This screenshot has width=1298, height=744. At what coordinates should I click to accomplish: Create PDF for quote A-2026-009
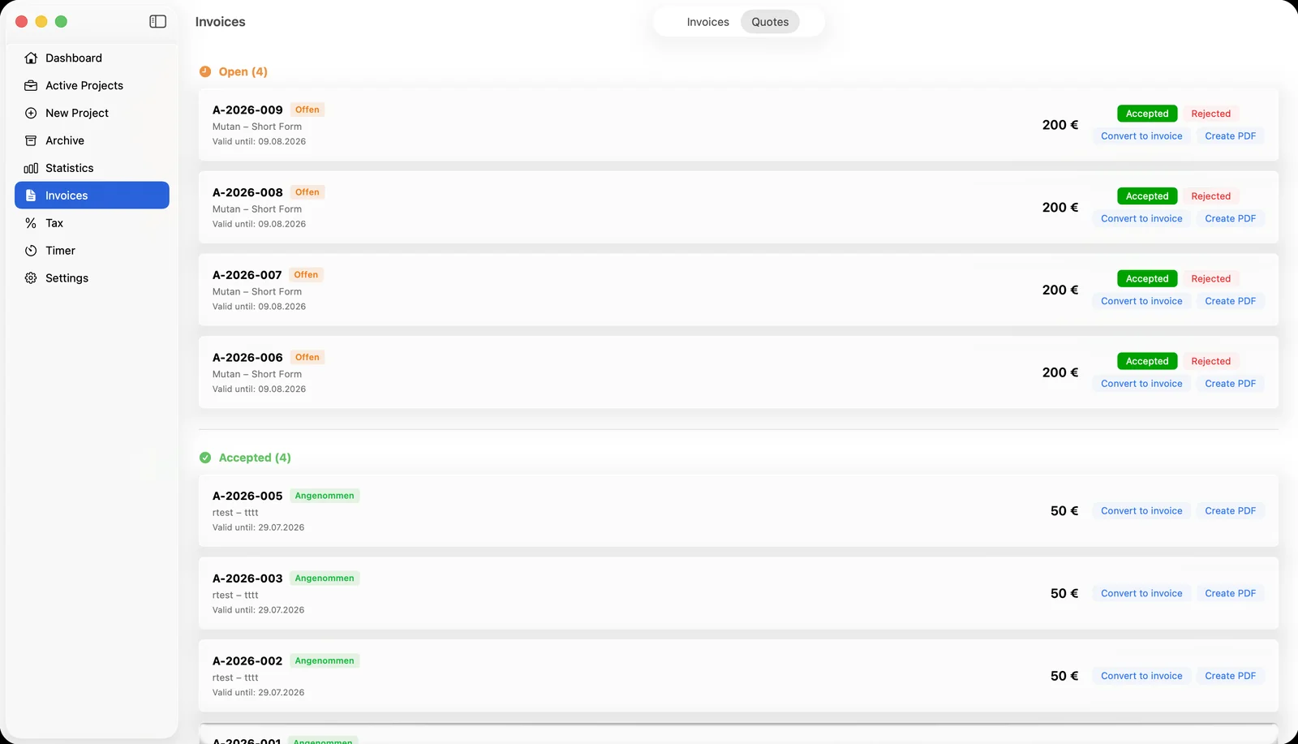click(1230, 136)
